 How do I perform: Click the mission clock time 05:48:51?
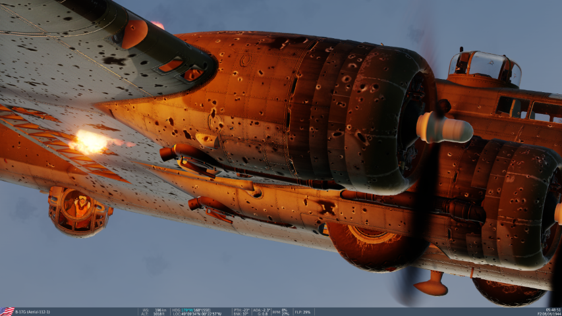pos(553,309)
